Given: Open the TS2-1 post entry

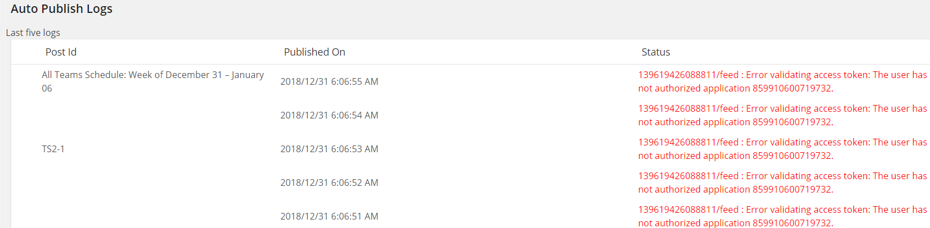Looking at the screenshot, I should [x=53, y=149].
